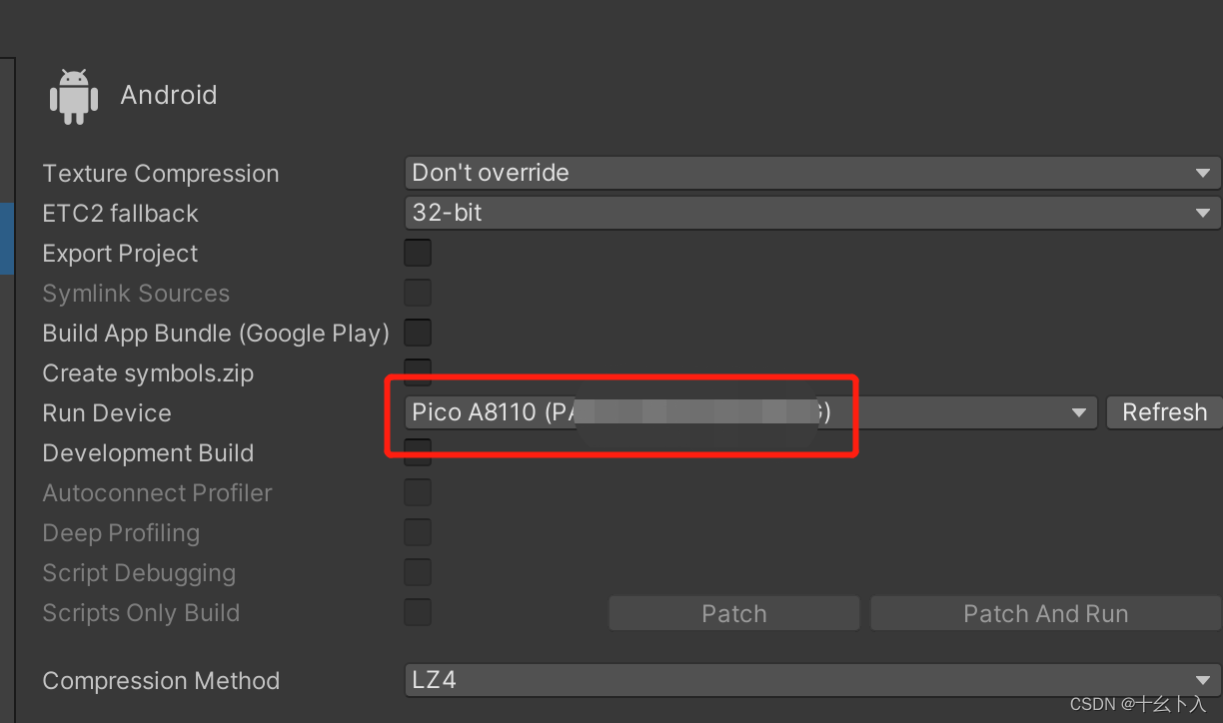
Task: Open the Run Device dropdown
Action: [x=750, y=412]
